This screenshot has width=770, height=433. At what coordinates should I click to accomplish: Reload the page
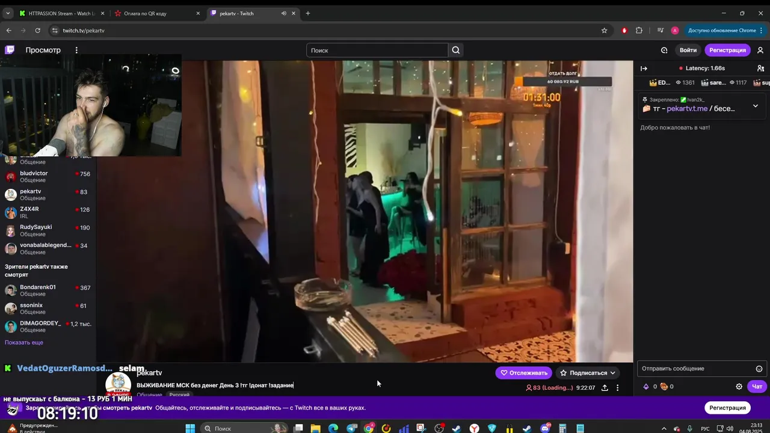pyautogui.click(x=37, y=30)
